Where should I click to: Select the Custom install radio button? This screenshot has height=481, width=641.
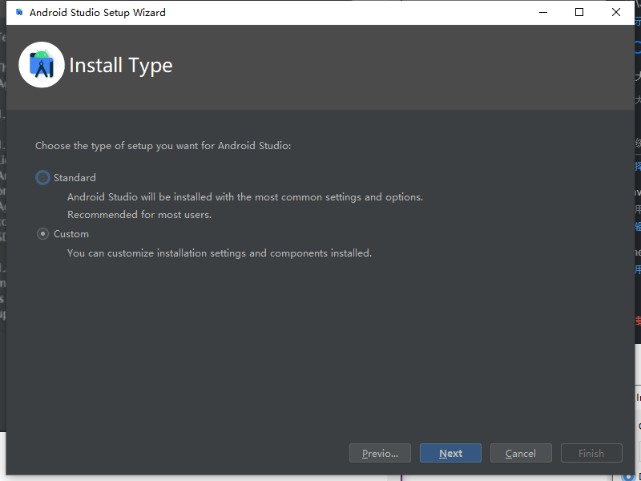click(x=42, y=234)
